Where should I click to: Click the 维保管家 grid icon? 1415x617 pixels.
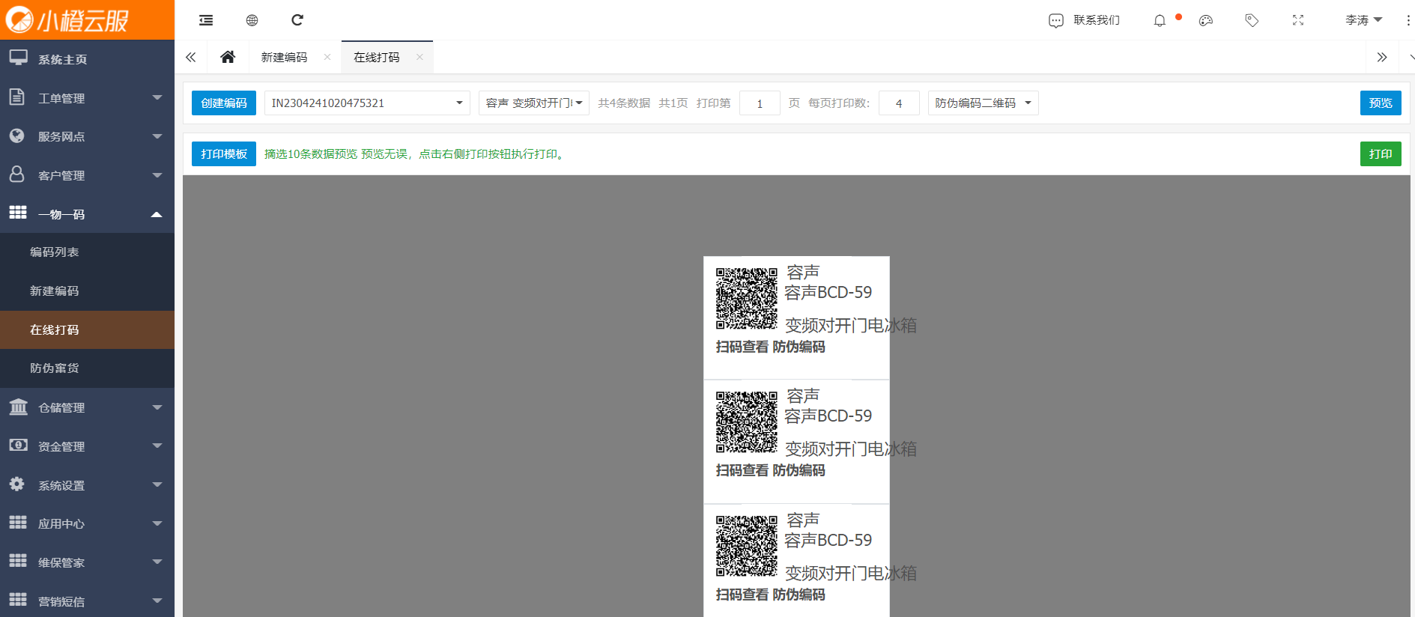(x=18, y=561)
